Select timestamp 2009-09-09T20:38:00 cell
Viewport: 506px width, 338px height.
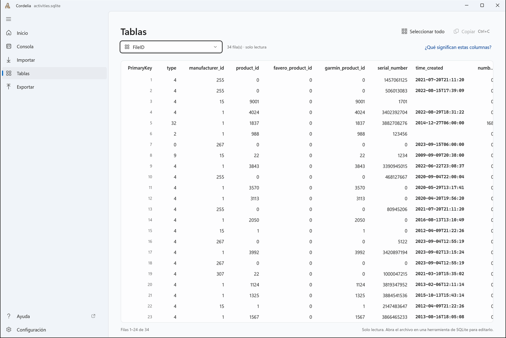(x=440, y=155)
